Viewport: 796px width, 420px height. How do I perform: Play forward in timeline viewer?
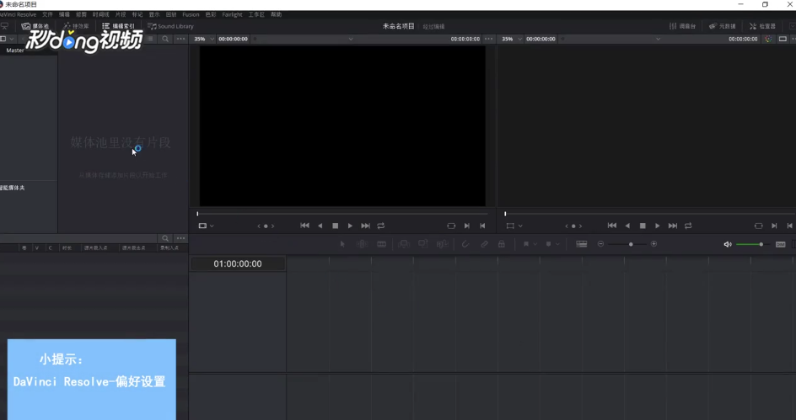point(658,226)
